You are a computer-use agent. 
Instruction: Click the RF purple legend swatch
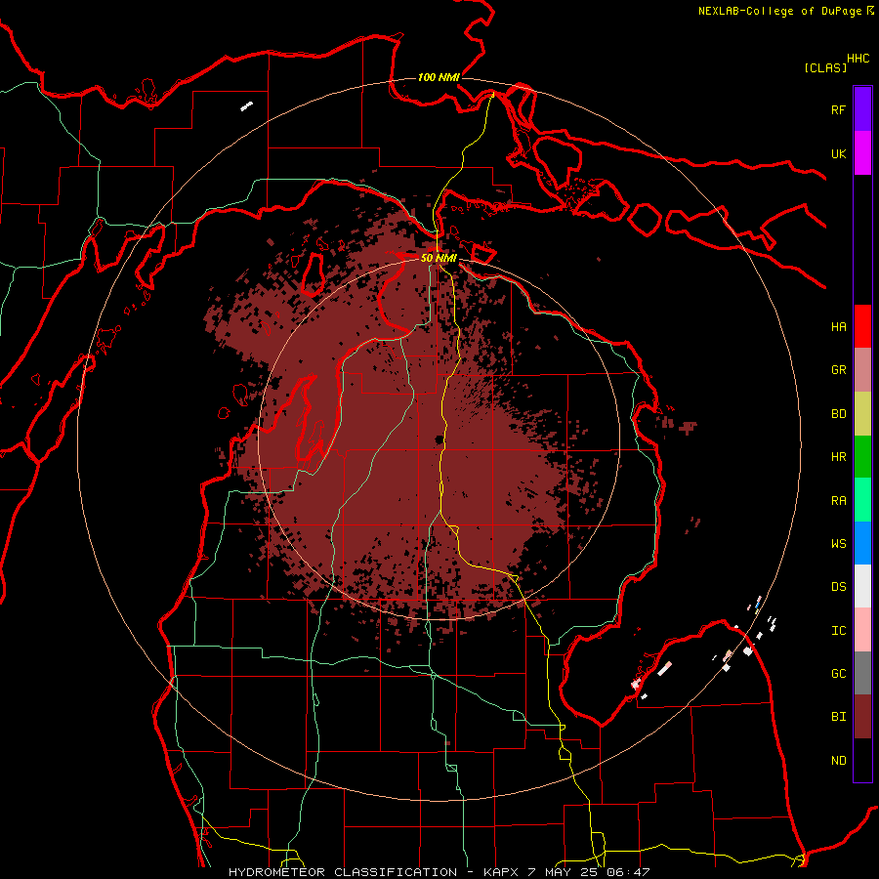pyautogui.click(x=862, y=109)
